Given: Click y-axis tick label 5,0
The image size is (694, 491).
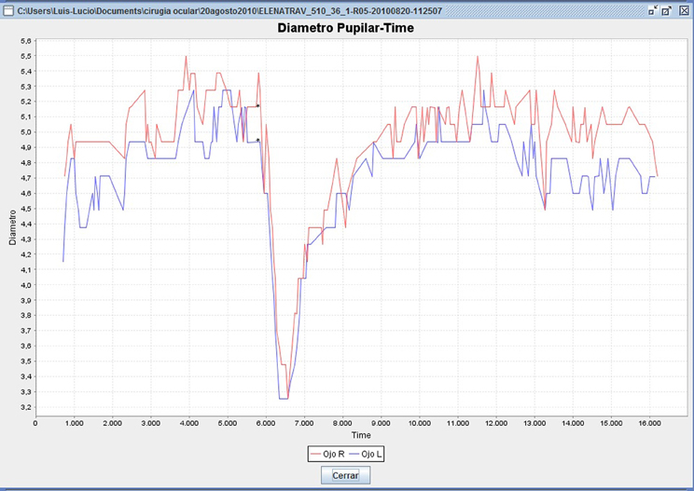Looking at the screenshot, I should pos(26,132).
